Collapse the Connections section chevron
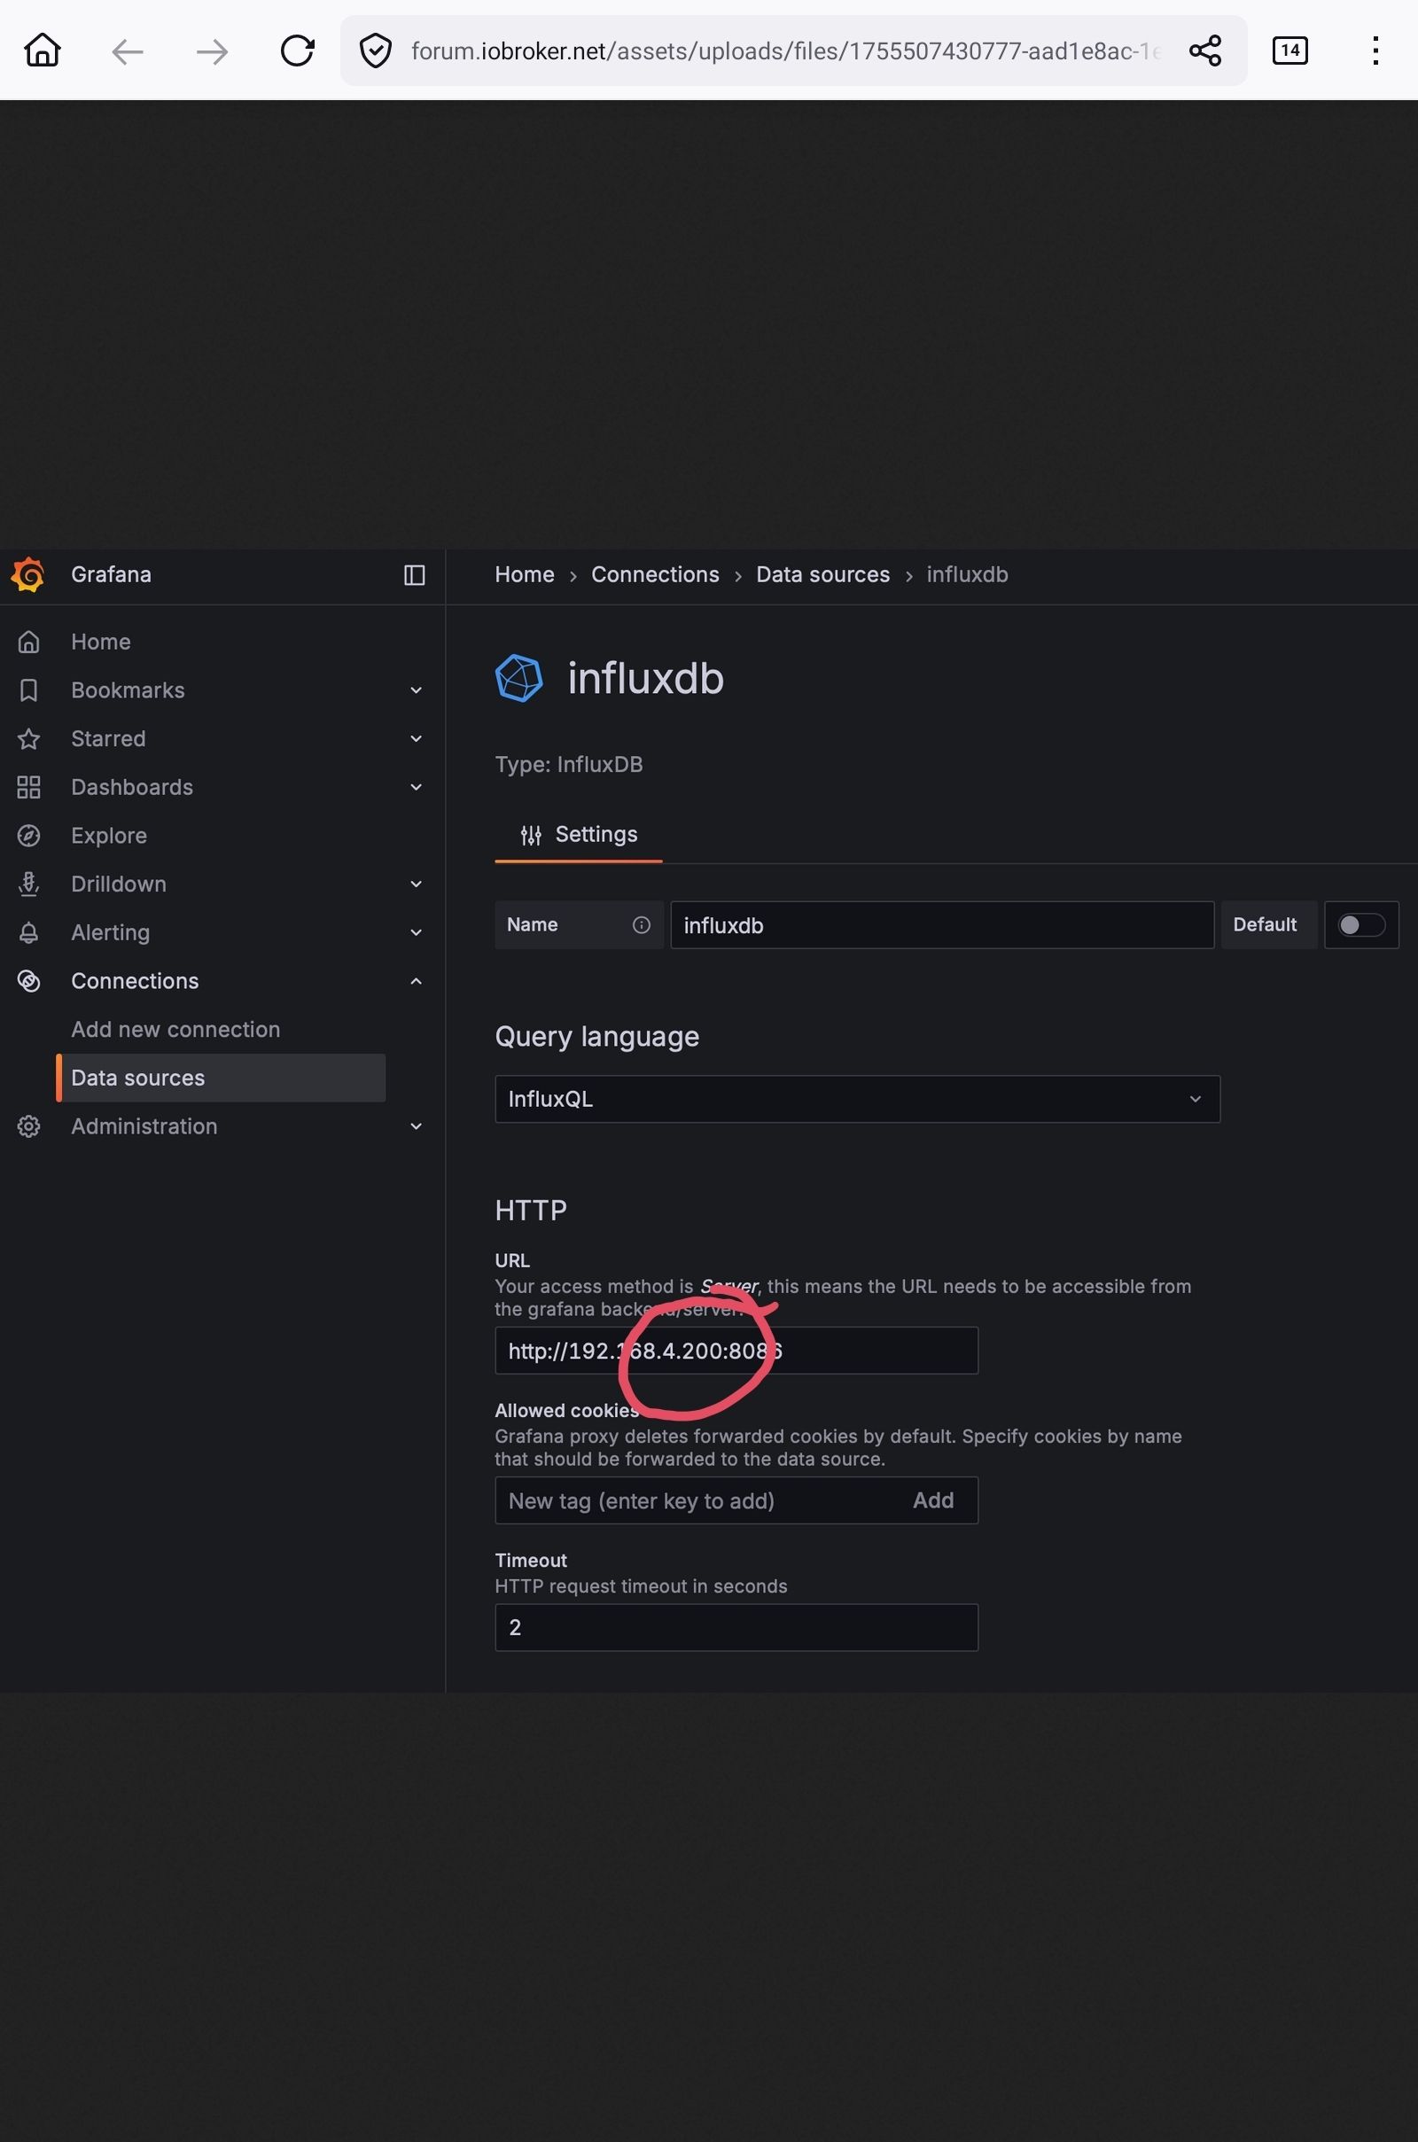This screenshot has height=2142, width=1418. coord(416,981)
